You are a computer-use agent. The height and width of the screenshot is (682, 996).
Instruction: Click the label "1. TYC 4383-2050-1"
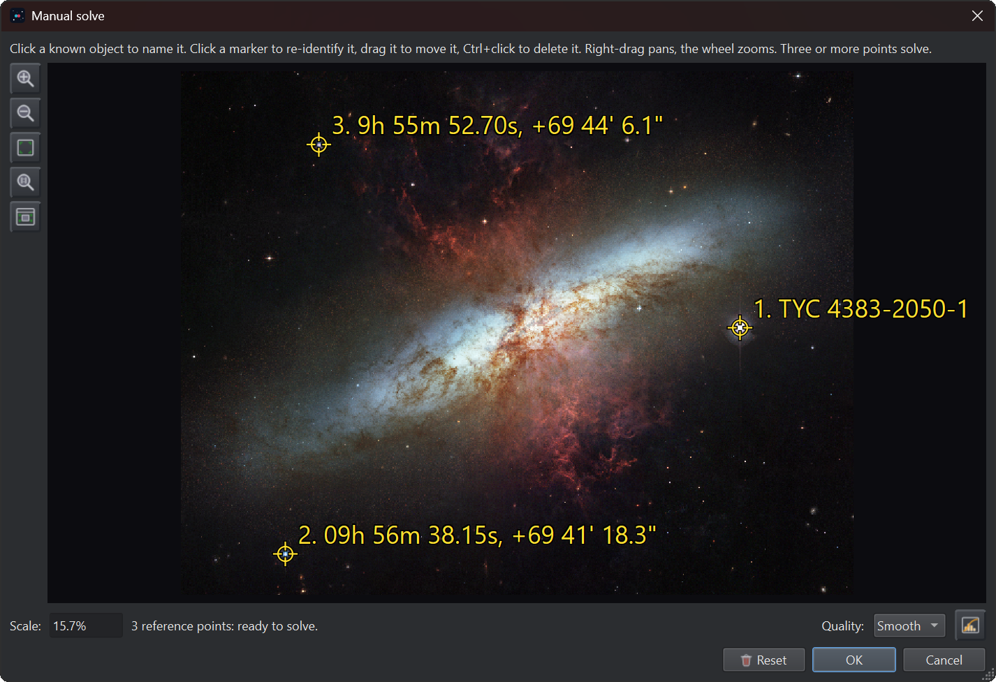coord(861,309)
